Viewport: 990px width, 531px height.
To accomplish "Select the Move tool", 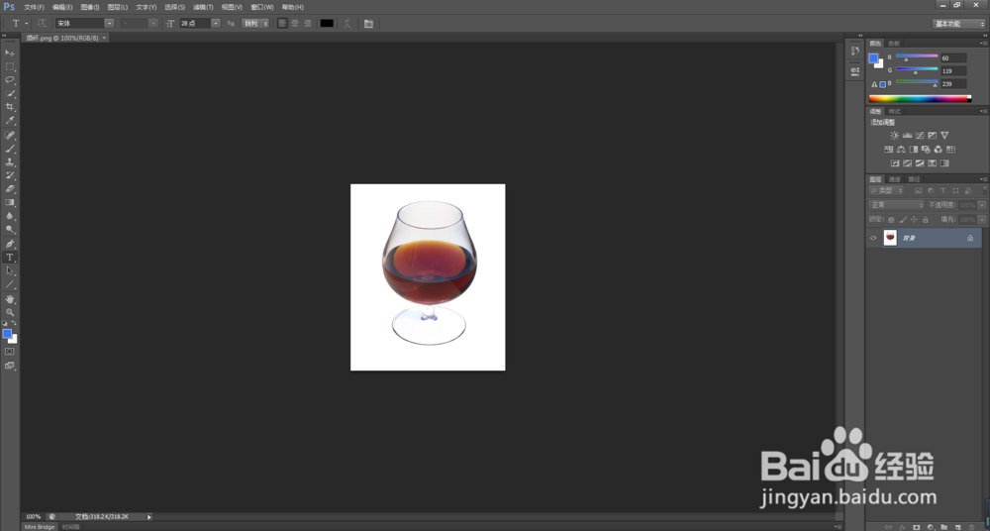I will 10,53.
